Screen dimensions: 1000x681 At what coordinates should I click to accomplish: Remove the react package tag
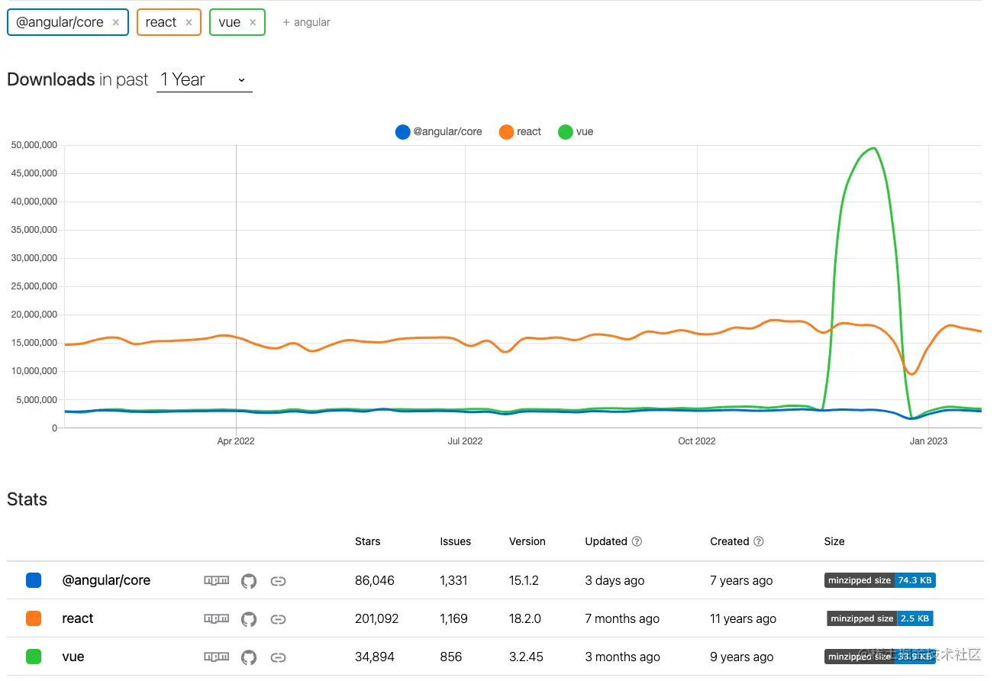tap(189, 22)
